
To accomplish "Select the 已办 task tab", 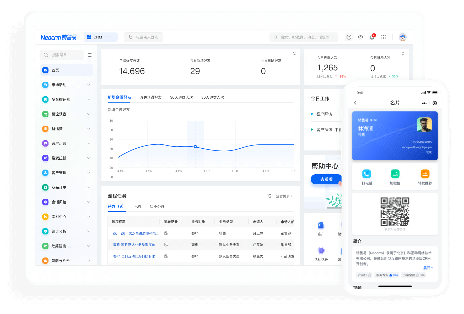I will 138,206.
